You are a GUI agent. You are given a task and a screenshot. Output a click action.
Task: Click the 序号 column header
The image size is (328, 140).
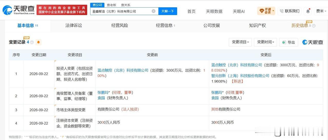(16, 55)
